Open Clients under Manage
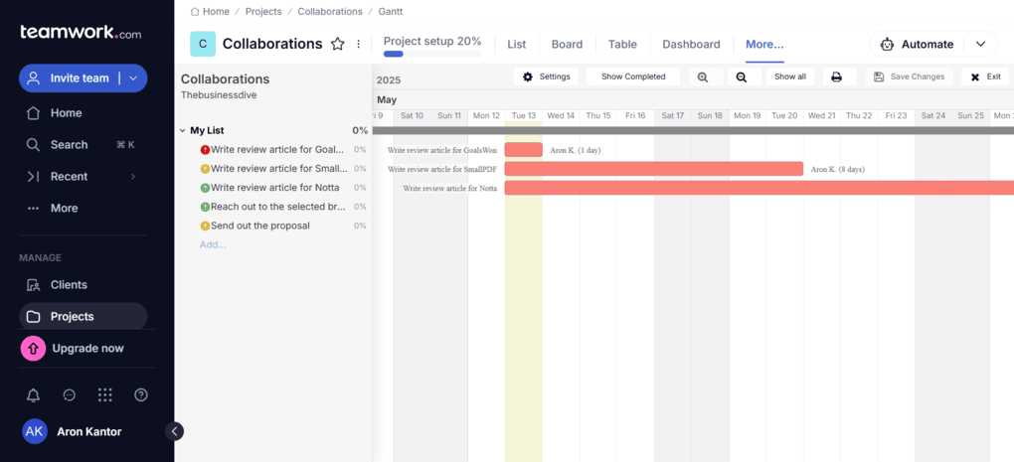1014x462 pixels. click(x=69, y=285)
